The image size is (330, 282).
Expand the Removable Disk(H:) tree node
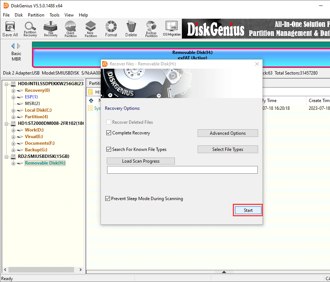(x=14, y=163)
